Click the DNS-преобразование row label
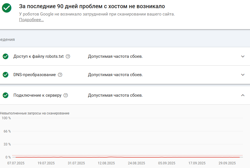Screen dimensions: 250x168 (34, 75)
